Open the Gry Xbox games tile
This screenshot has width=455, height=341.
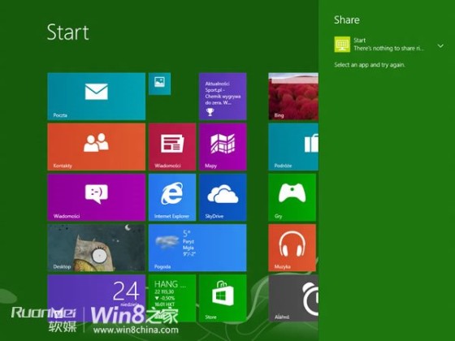tap(292, 197)
